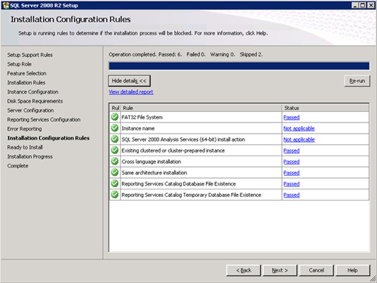The width and height of the screenshot is (377, 283).
Task: Click the Rule column header
Action: click(x=201, y=108)
